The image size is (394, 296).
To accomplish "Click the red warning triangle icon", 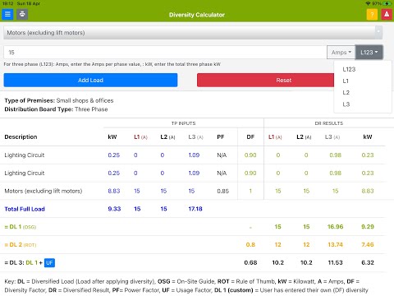I will click(387, 14).
